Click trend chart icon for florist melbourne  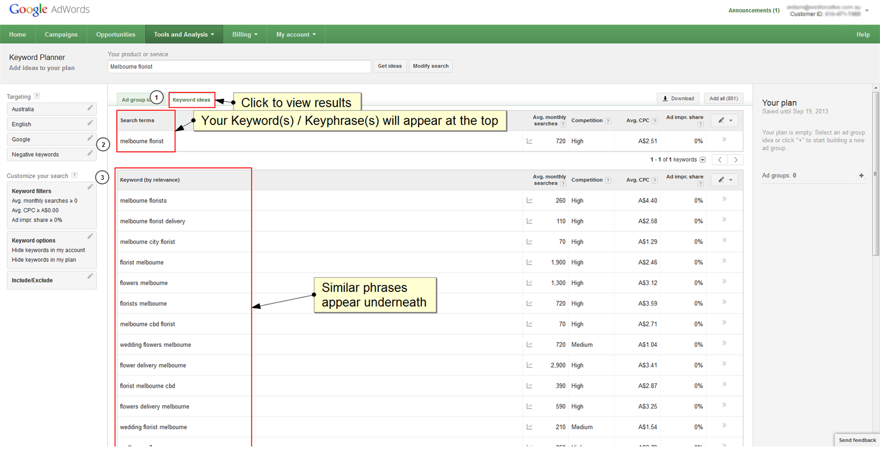[530, 263]
